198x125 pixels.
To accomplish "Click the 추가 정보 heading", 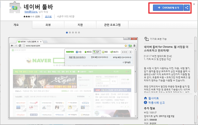I will 150,108.
